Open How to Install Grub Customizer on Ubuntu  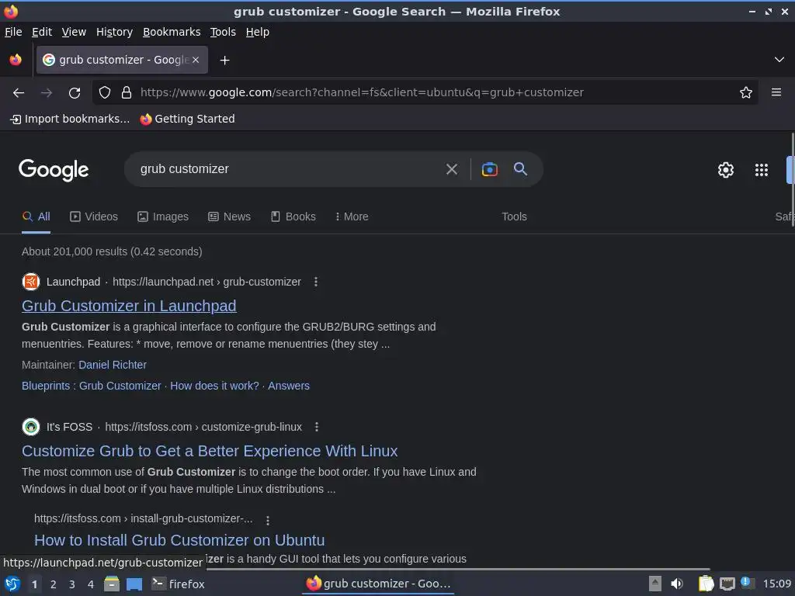tap(179, 540)
